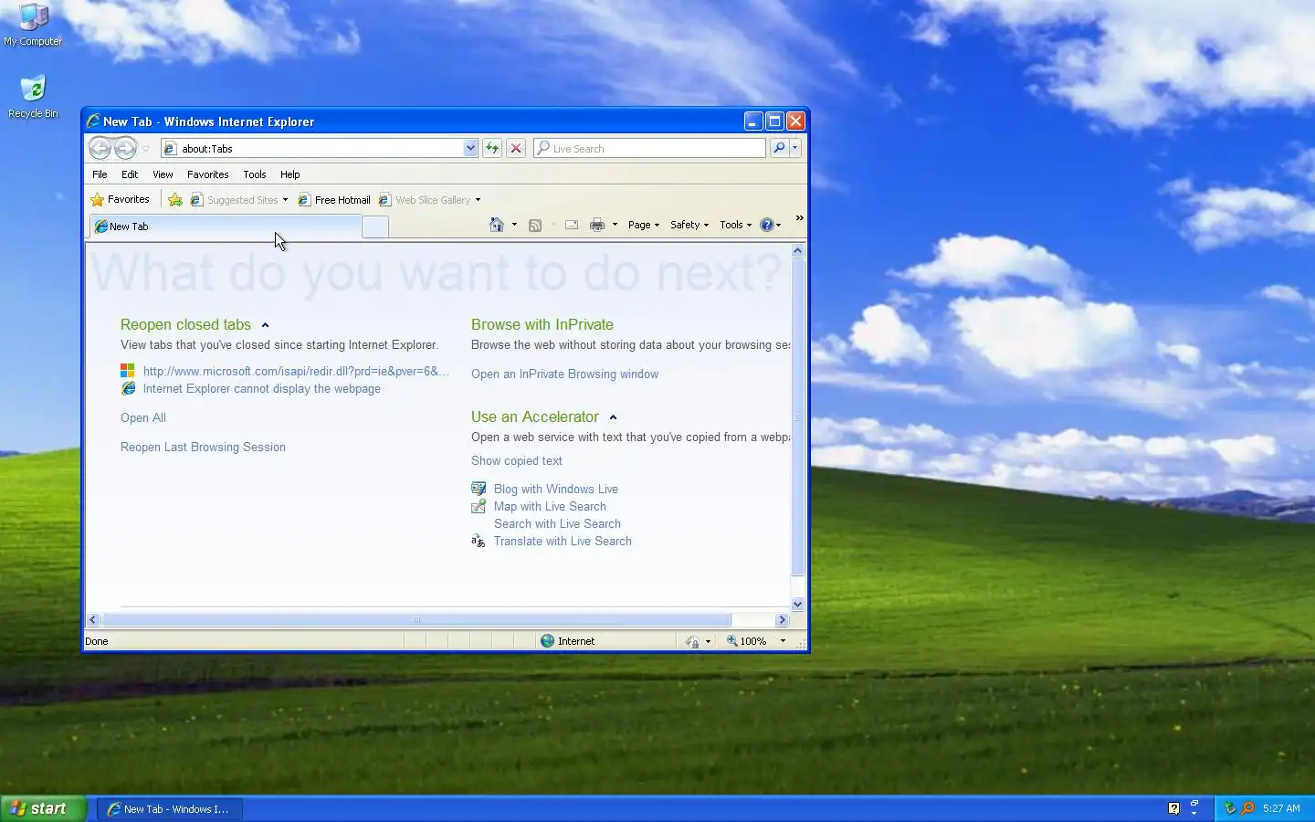Viewport: 1315px width, 822px height.
Task: Open the recent pages dropdown beside Forward
Action: (x=145, y=149)
